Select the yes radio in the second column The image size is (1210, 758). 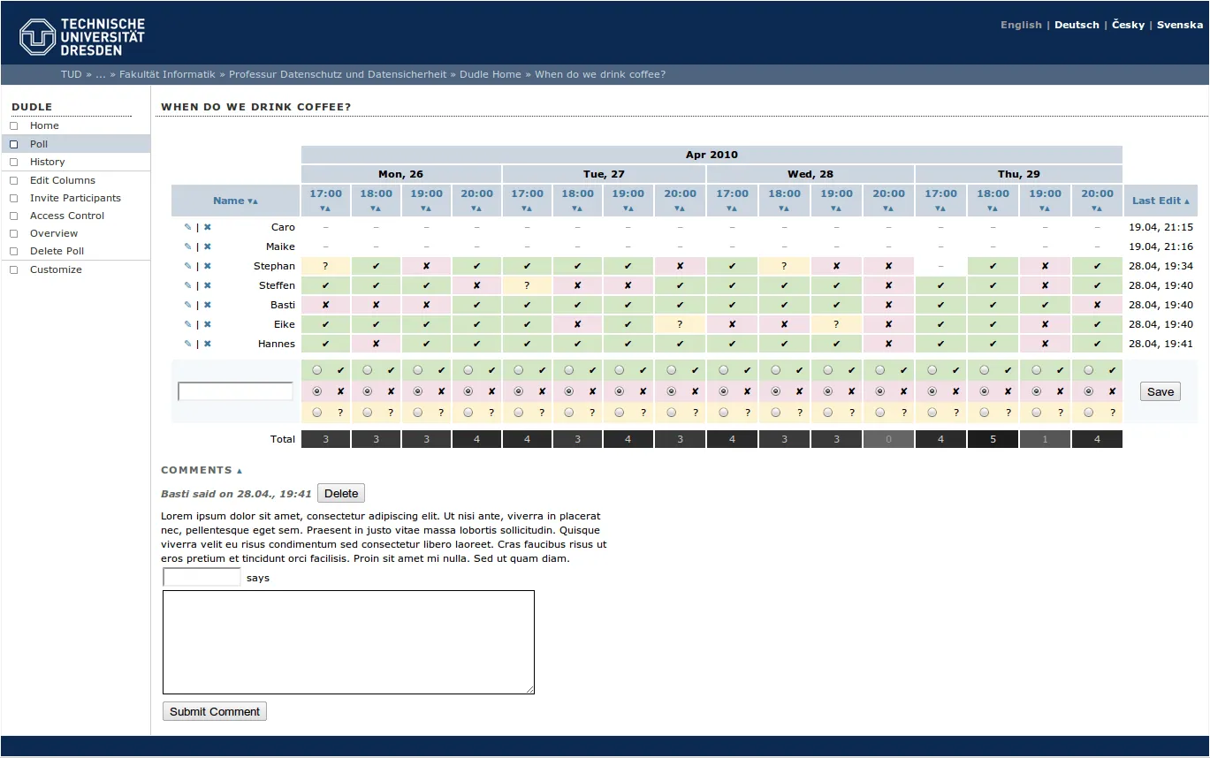367,370
